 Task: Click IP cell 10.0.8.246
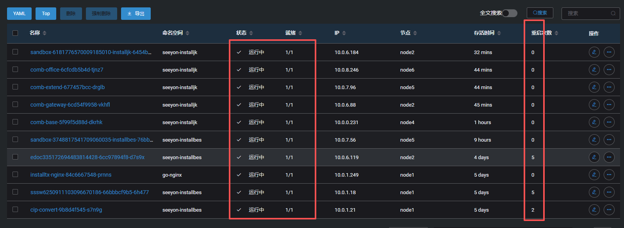point(347,70)
